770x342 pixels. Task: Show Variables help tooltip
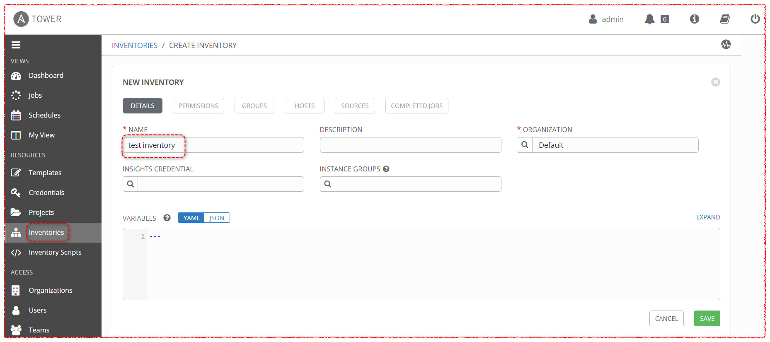pyautogui.click(x=167, y=218)
